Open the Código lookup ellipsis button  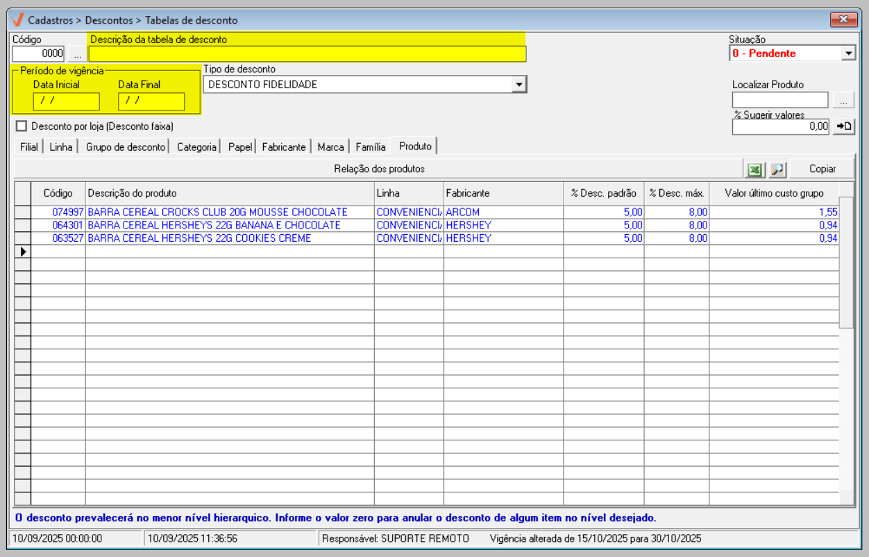(77, 53)
